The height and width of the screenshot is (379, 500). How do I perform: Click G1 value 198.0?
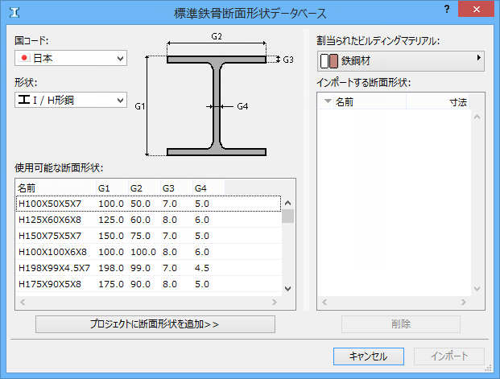point(111,268)
